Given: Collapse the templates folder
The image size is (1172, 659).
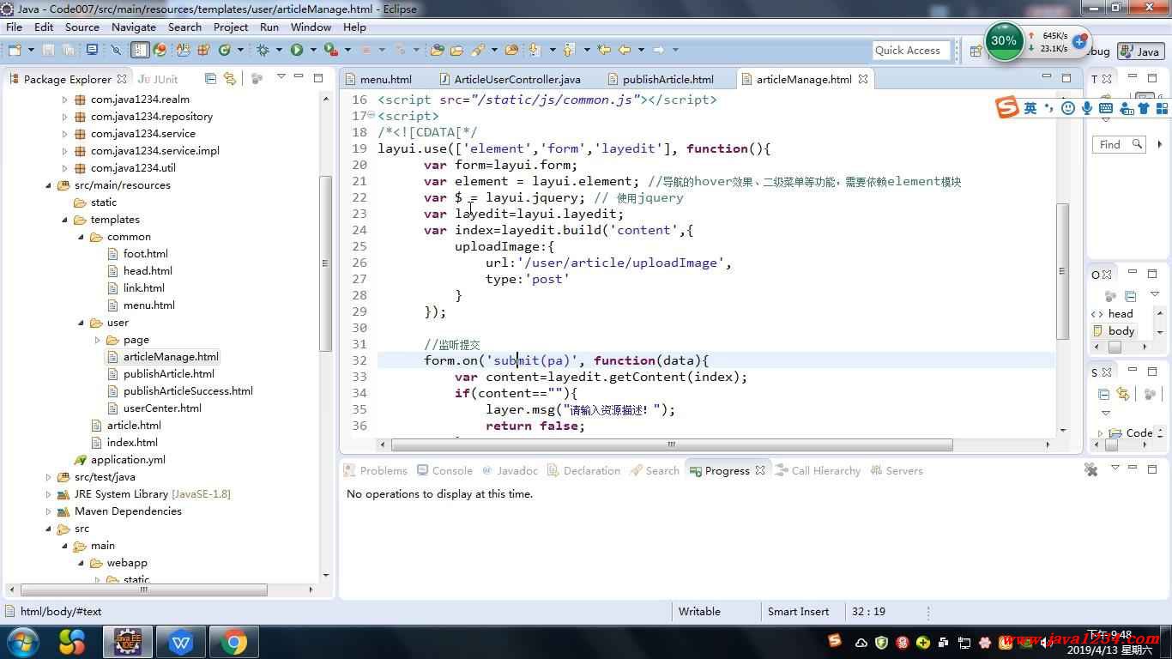Looking at the screenshot, I should pyautogui.click(x=64, y=220).
